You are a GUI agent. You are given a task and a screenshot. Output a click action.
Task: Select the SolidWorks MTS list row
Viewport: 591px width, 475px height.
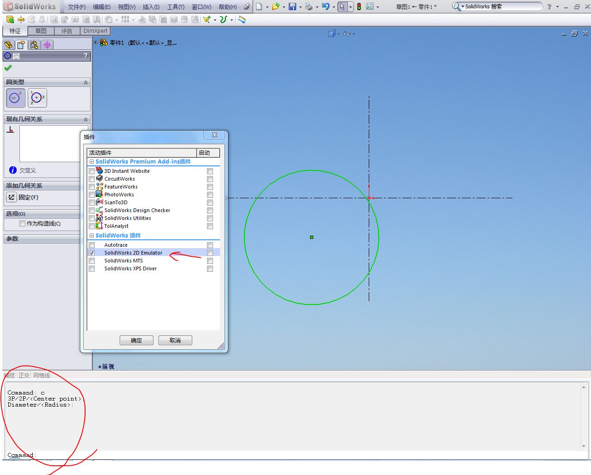pos(153,261)
